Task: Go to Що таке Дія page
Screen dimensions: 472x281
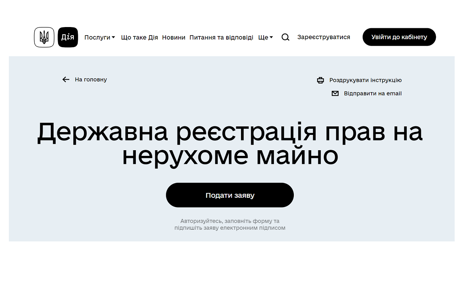Action: pos(139,37)
